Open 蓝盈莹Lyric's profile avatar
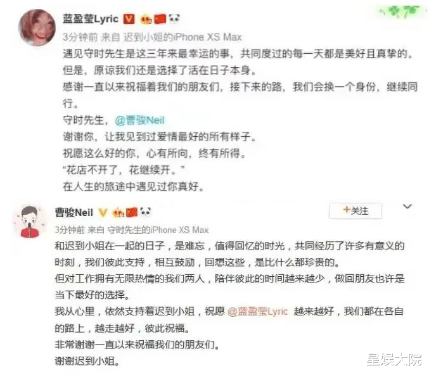This screenshot has height=375, width=429. tap(37, 28)
